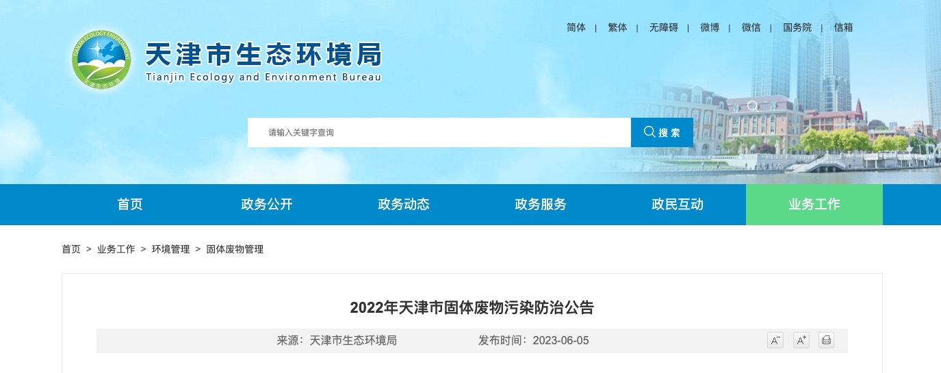Click 业务工作 in the breadcrumb
The height and width of the screenshot is (373, 941).
pyautogui.click(x=116, y=249)
